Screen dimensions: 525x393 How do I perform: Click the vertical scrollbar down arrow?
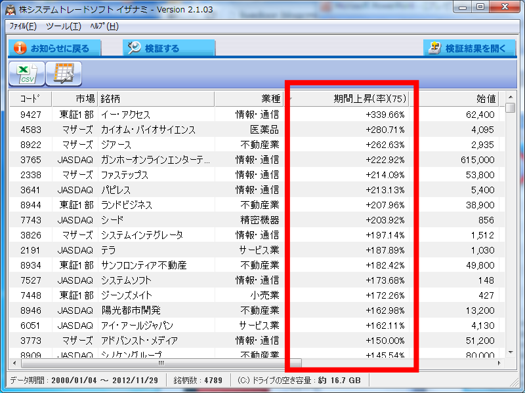pyautogui.click(x=511, y=352)
